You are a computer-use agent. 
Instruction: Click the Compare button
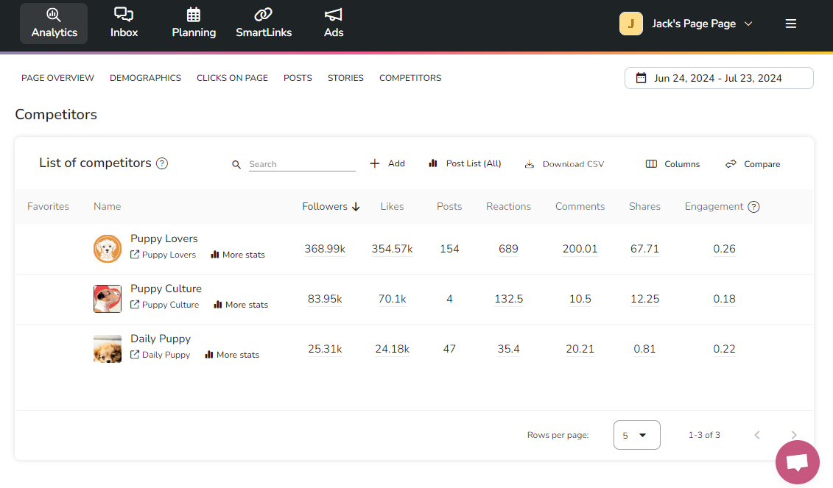click(753, 163)
